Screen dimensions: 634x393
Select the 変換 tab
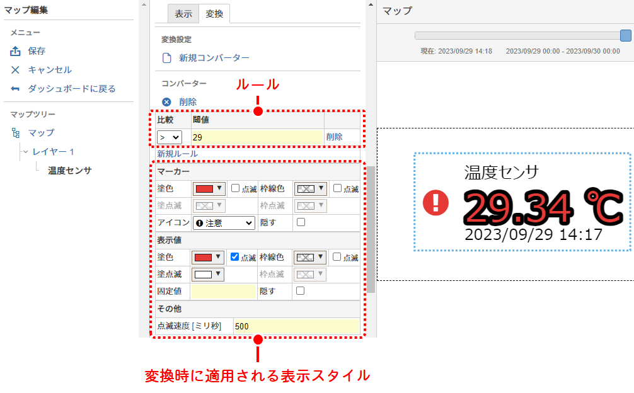click(214, 14)
